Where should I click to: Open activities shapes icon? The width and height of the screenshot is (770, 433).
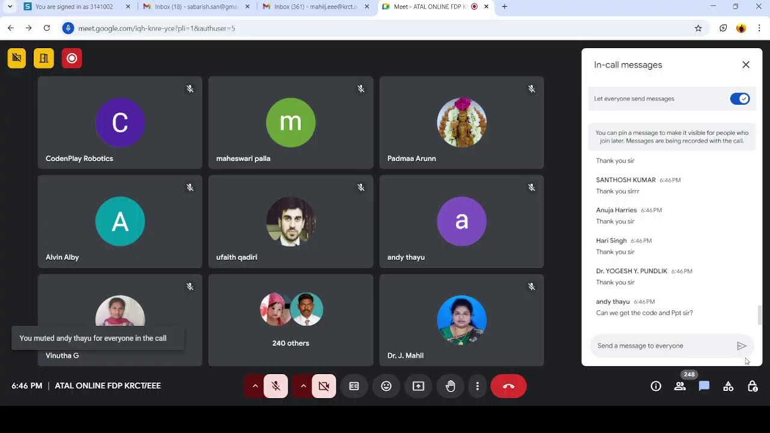[x=728, y=386]
